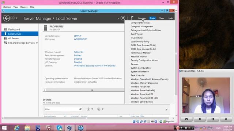Click the WebcamMax download arrow button
Screen dimensions: 234x131
226,119
